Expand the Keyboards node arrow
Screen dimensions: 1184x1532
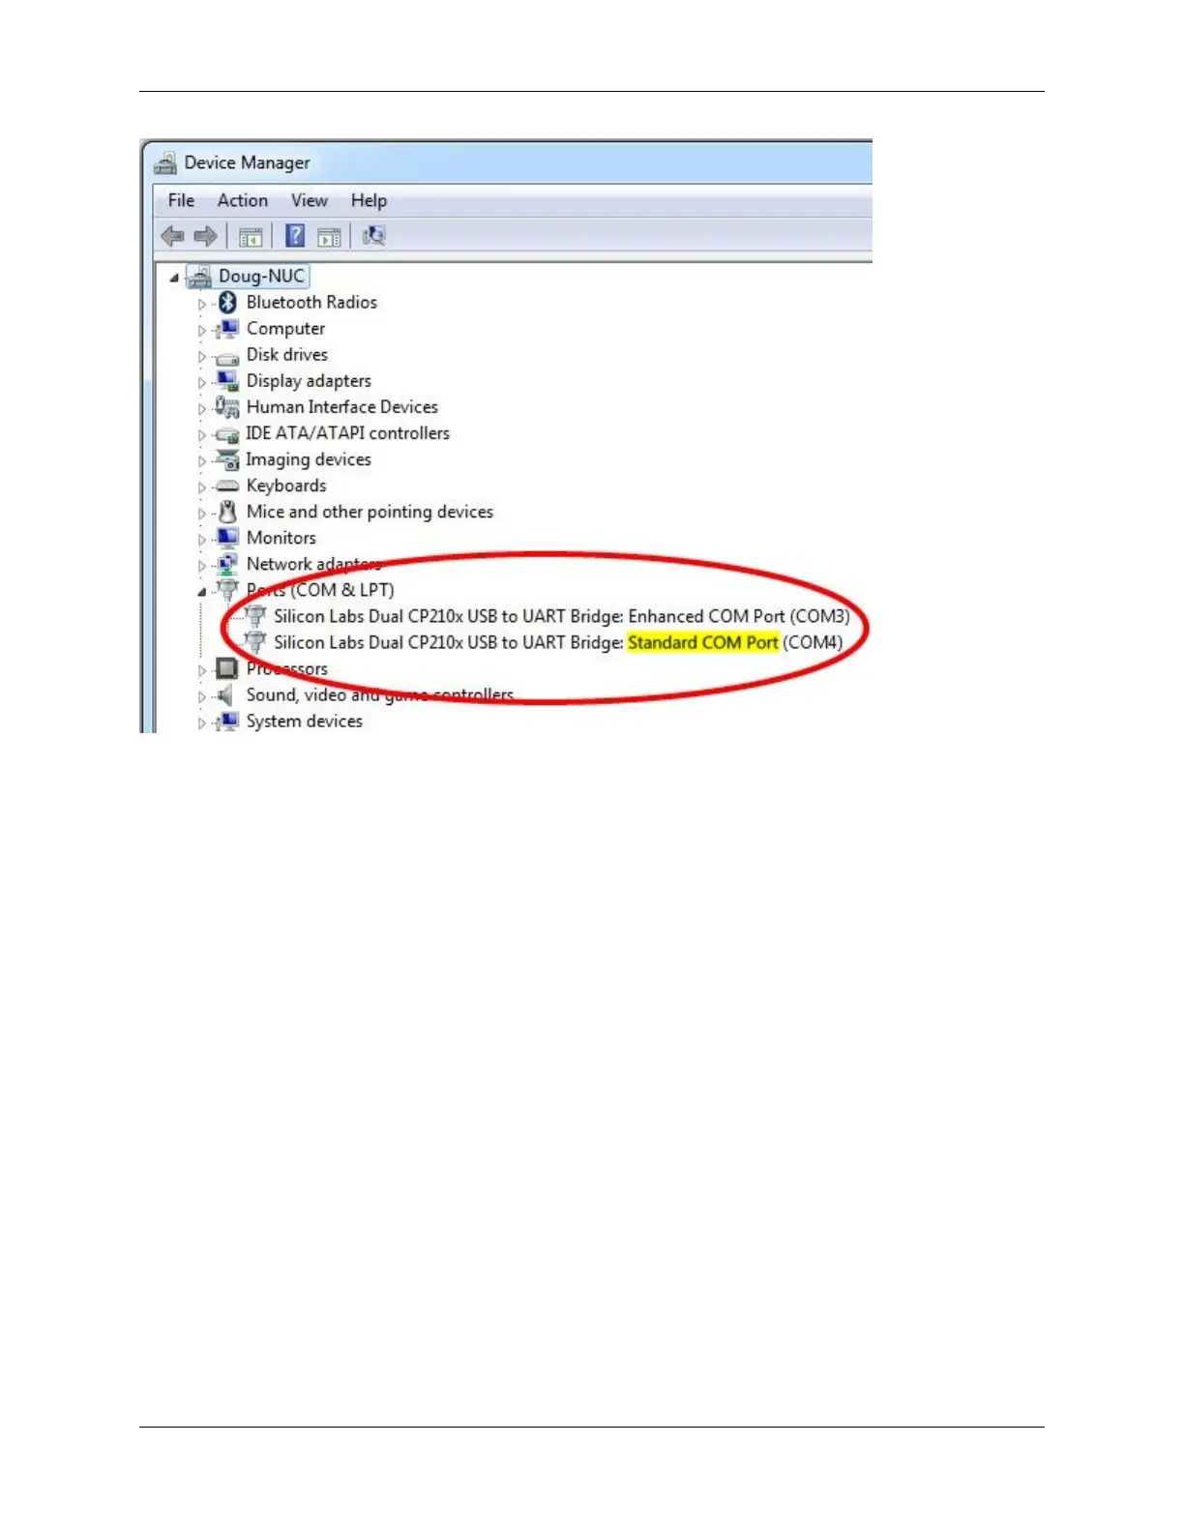pos(202,487)
